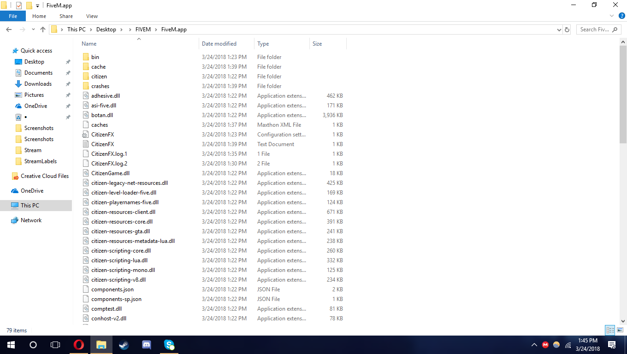
Task: Open the View ribbon tab
Action: tap(92, 16)
